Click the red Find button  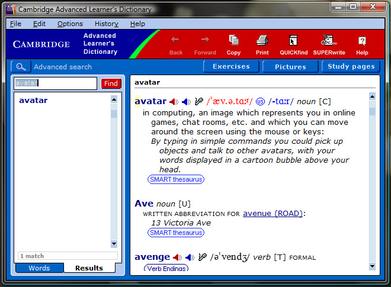[x=111, y=83]
